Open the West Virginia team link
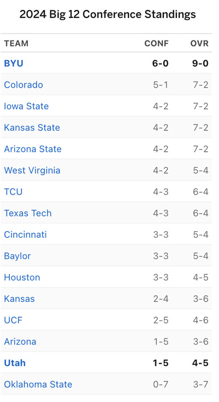This screenshot has height=402, width=219. [32, 170]
